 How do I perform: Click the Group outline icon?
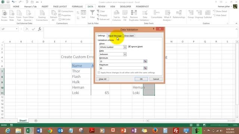tap(191, 15)
